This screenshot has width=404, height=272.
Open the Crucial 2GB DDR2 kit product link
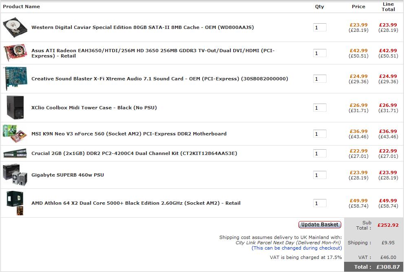(x=134, y=153)
